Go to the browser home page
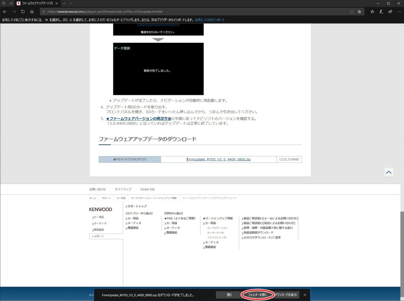Image resolution: width=404 pixels, height=301 pixels. pyautogui.click(x=32, y=11)
